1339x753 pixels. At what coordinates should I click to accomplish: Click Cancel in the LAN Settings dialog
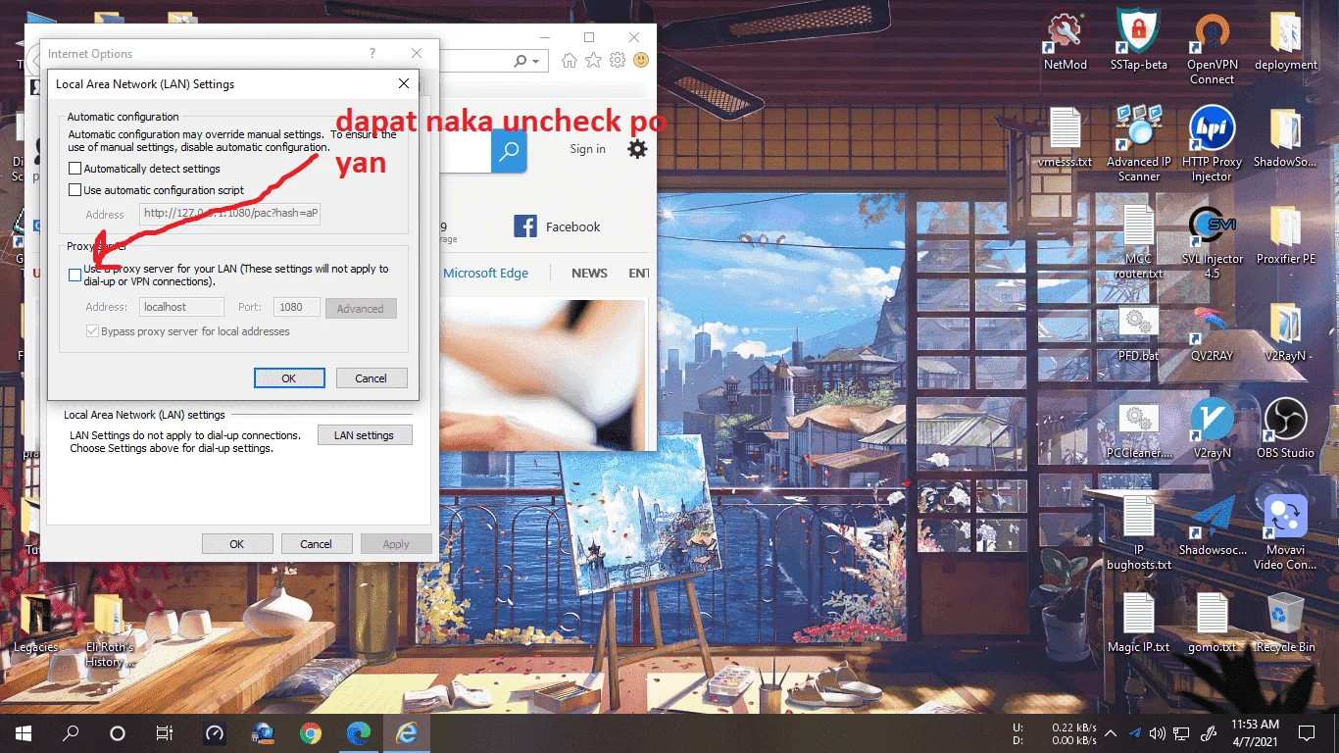coord(371,378)
